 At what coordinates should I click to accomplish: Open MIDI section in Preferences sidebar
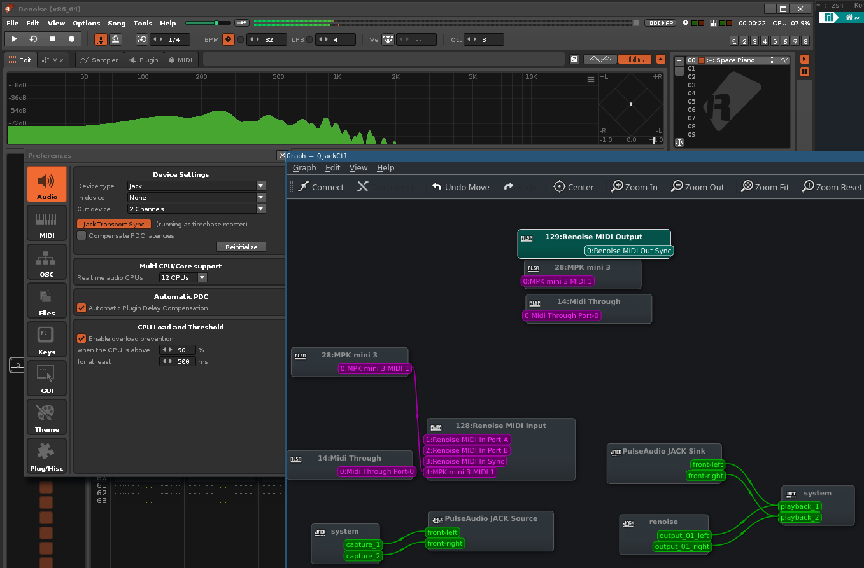click(x=46, y=223)
